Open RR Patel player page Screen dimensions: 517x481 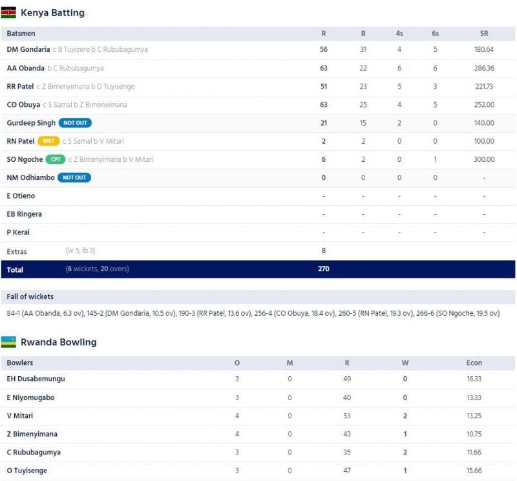pyautogui.click(x=20, y=87)
